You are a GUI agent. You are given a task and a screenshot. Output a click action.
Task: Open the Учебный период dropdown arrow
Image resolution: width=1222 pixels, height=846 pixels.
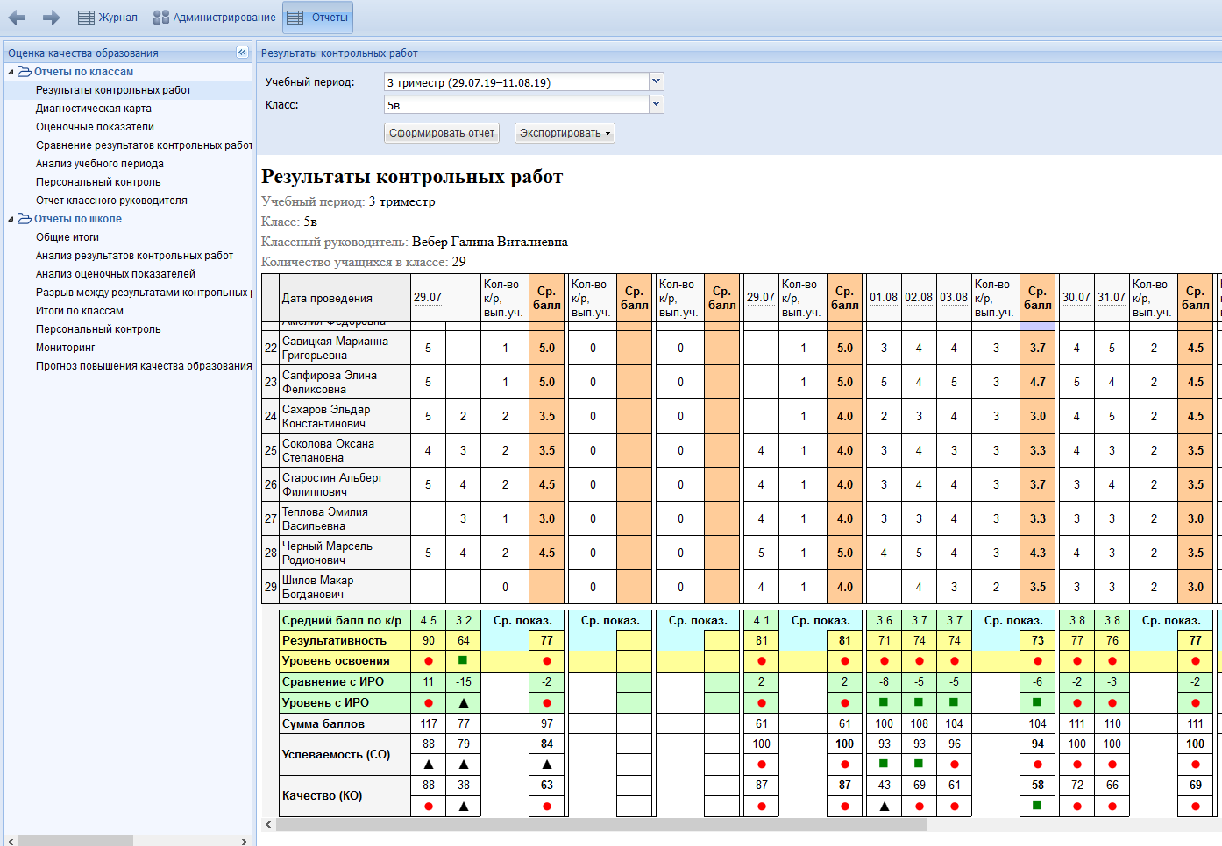click(656, 81)
